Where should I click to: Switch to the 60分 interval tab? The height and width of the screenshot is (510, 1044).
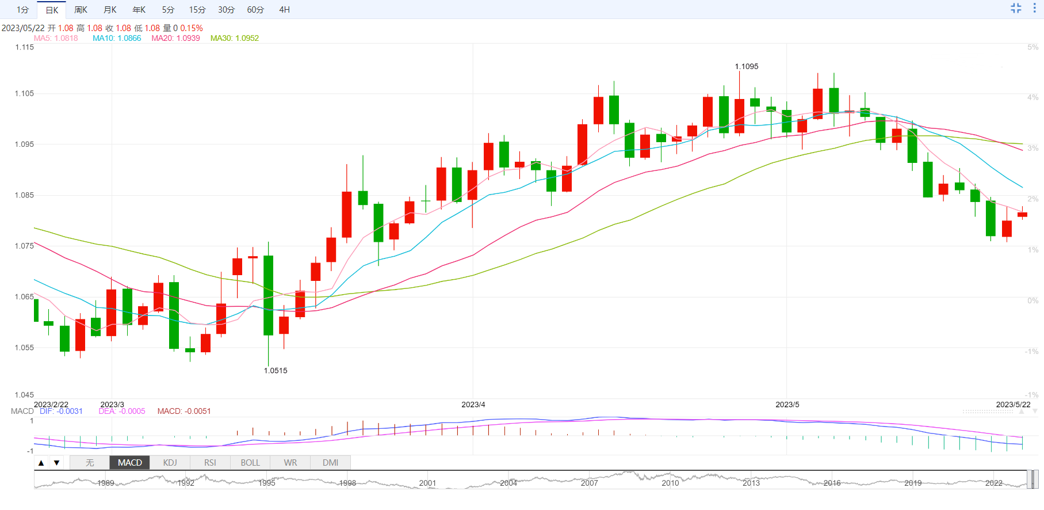tap(255, 10)
